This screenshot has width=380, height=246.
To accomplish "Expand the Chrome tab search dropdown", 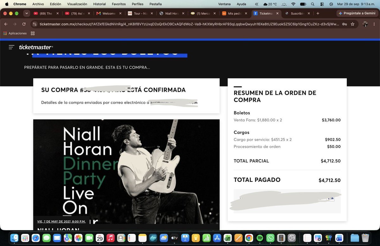I will point(27,14).
